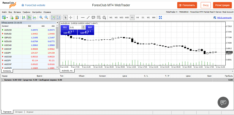Select NZDUSD in market watch

click(28, 41)
